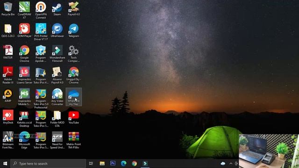This screenshot has height=168, width=299.
Task: Expand hidden system tray icons
Action: pyautogui.click(x=231, y=163)
